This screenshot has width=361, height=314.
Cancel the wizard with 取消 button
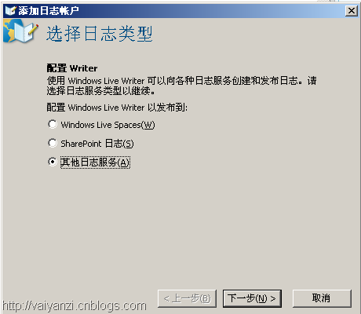(322, 298)
